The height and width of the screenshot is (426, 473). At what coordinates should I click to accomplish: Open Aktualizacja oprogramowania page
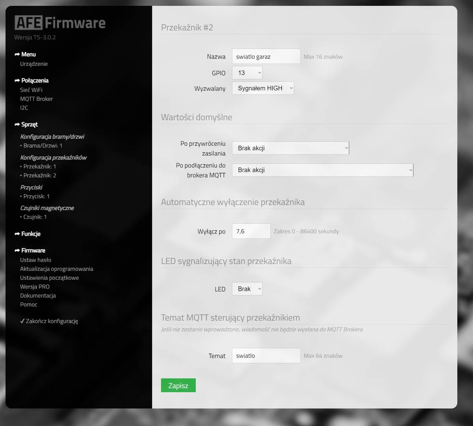coord(56,269)
